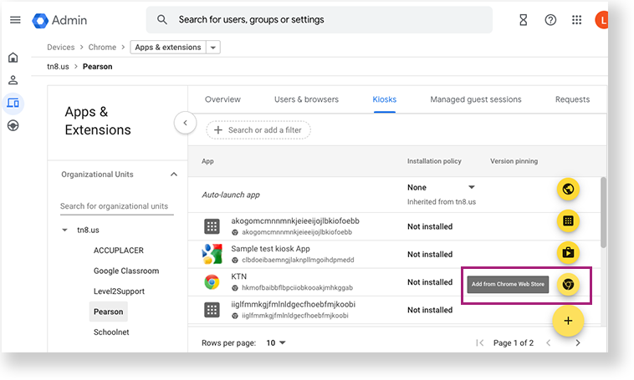Switch to the Users & browsers tab
Screen dimensions: 634x380
pyautogui.click(x=306, y=99)
